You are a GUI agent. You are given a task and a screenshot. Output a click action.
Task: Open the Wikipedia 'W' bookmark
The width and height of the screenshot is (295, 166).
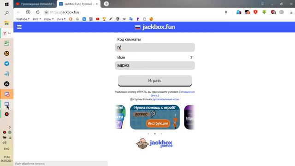point(124,19)
